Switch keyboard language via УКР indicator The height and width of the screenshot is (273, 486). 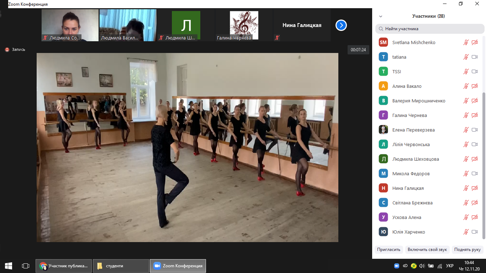click(x=450, y=266)
